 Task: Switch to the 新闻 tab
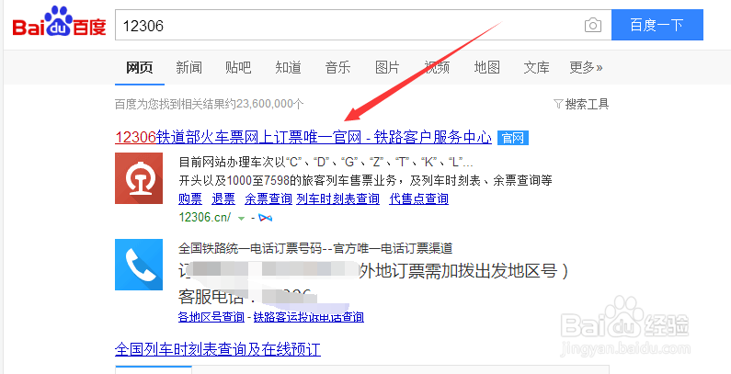(188, 67)
